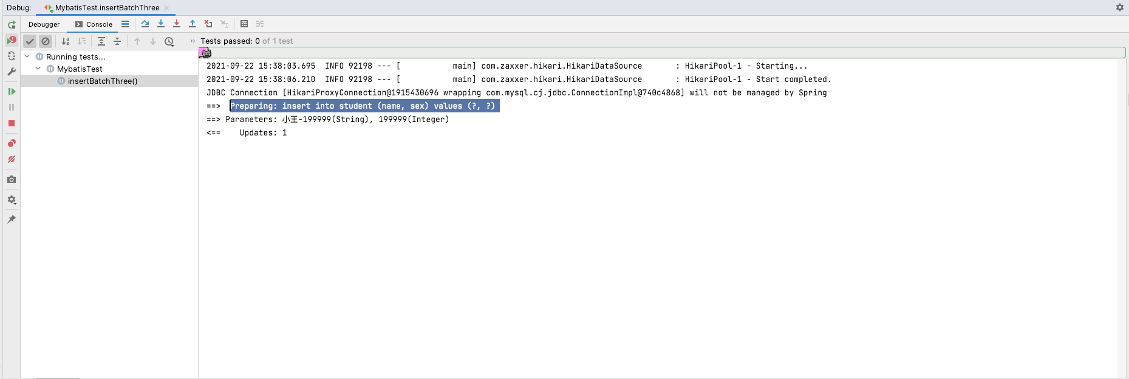Image resolution: width=1129 pixels, height=379 pixels.
Task: Toggle Show Ignored tests button
Action: click(46, 41)
